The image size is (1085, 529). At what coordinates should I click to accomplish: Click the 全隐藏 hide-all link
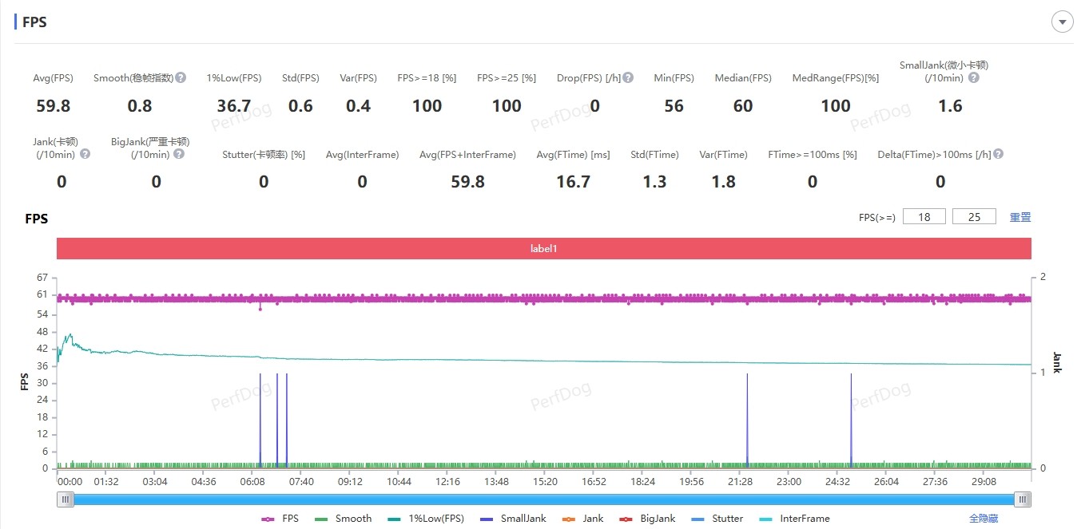(x=983, y=519)
